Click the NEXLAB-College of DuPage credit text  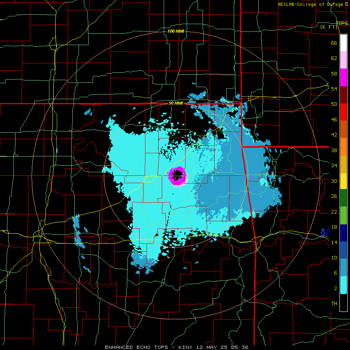[313, 4]
